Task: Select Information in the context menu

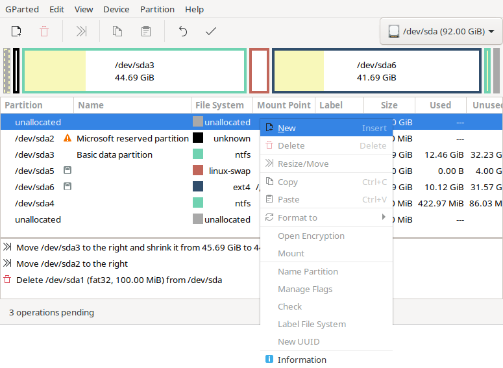Action: coord(302,360)
